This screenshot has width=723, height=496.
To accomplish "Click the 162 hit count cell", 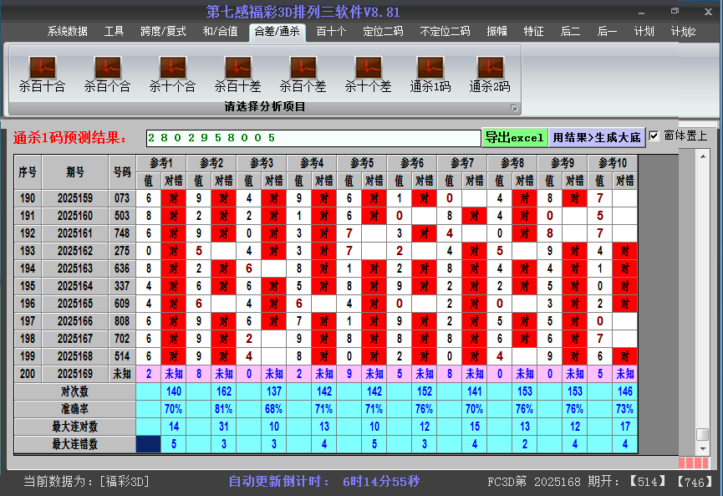I will tap(224, 391).
